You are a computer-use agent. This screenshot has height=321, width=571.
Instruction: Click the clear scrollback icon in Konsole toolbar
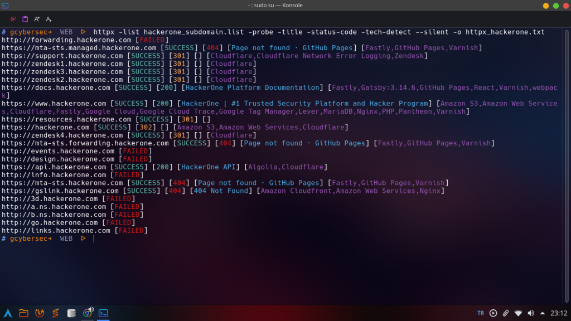coord(13,19)
